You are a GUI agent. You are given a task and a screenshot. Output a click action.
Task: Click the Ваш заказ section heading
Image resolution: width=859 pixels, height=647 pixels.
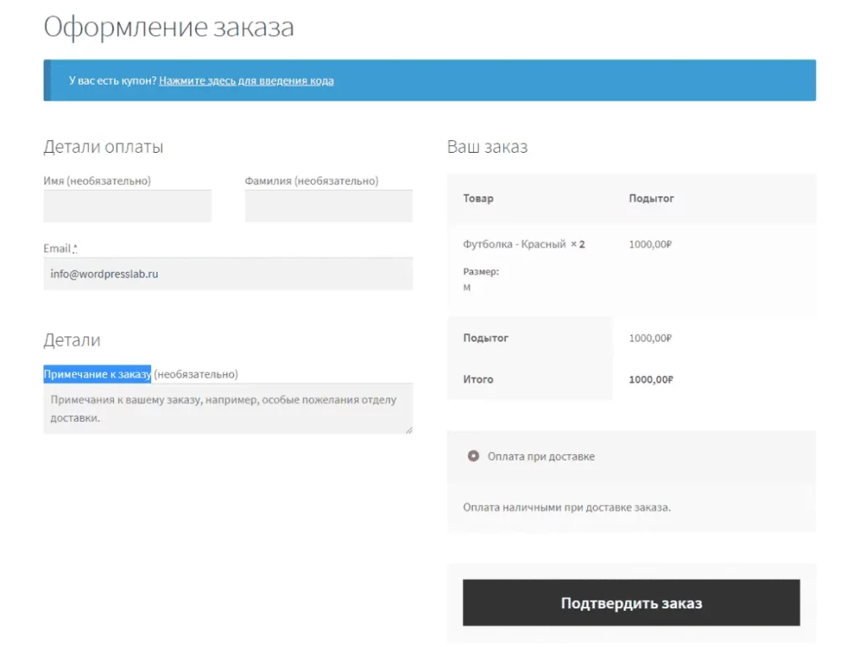click(x=487, y=147)
